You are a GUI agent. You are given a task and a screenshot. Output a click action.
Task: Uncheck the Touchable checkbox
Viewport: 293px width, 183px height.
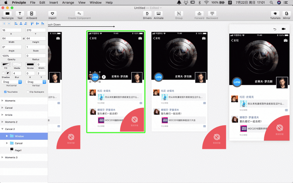point(5,91)
